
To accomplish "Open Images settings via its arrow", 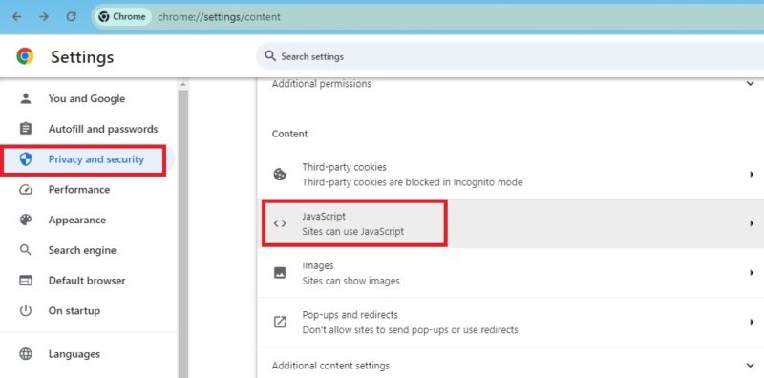I will pyautogui.click(x=752, y=273).
